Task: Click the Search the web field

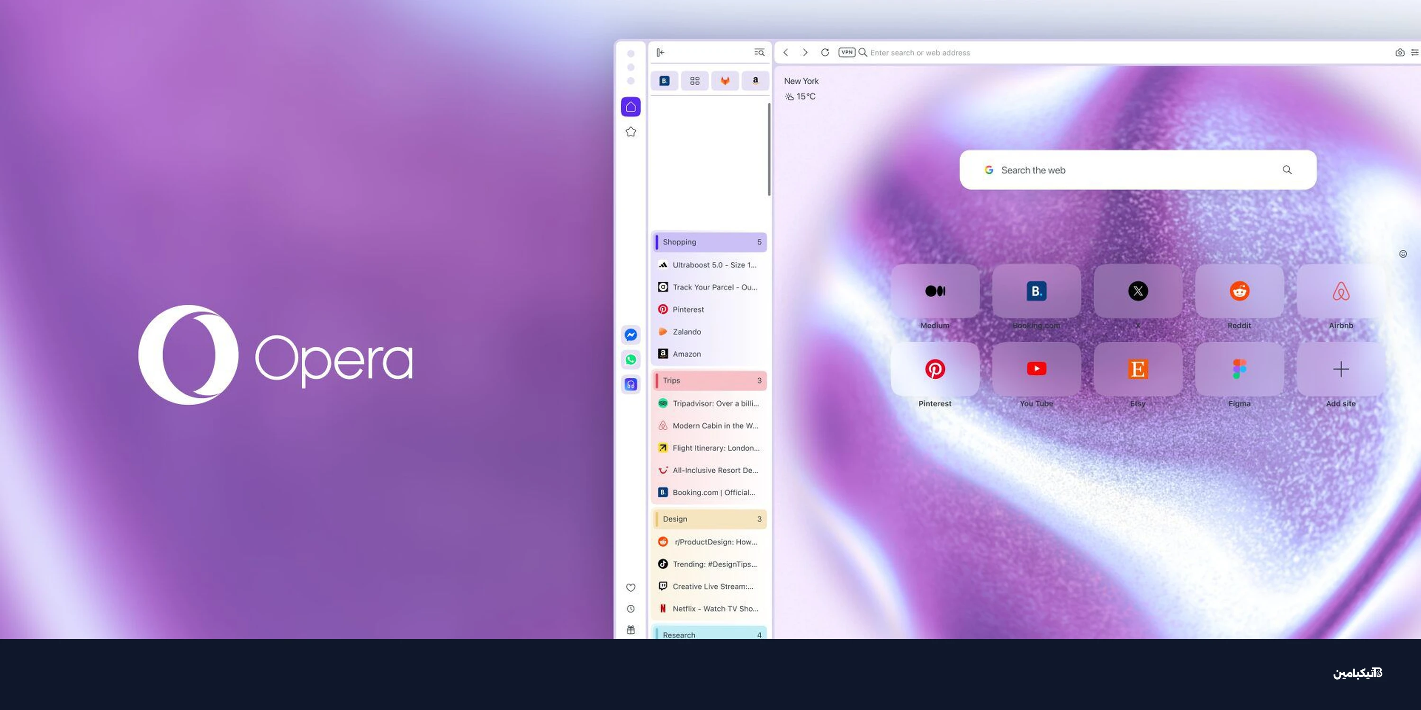Action: pos(1137,170)
